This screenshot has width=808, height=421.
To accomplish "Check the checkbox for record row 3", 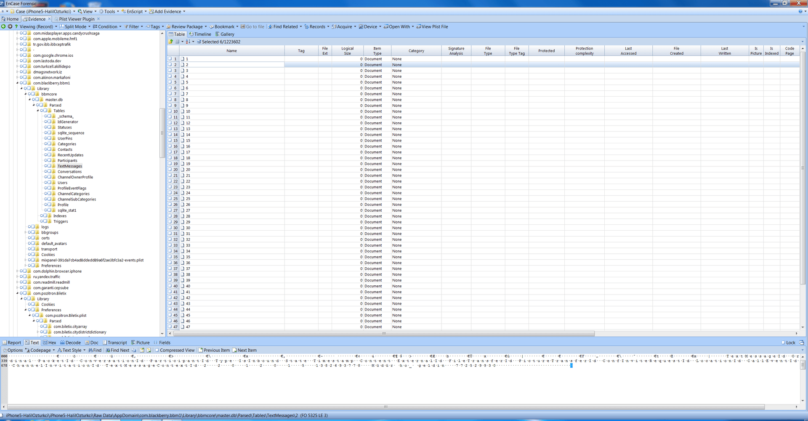I will coord(169,71).
